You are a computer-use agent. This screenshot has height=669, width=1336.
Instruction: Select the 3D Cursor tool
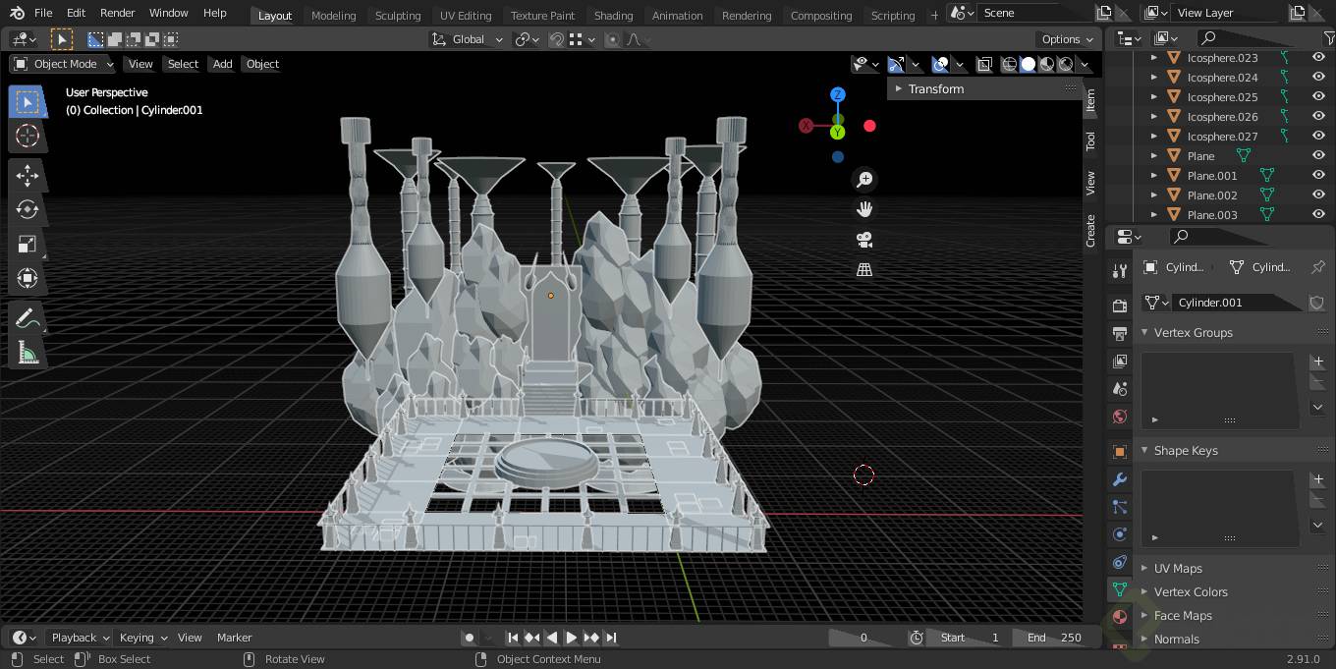pos(28,137)
